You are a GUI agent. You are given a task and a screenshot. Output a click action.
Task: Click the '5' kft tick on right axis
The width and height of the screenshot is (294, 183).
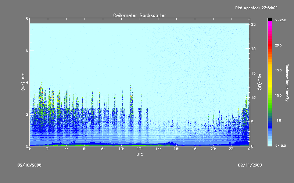[x=252, y=122]
